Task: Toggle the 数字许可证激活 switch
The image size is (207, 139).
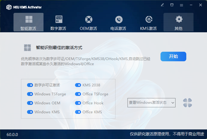Action: 30,85
